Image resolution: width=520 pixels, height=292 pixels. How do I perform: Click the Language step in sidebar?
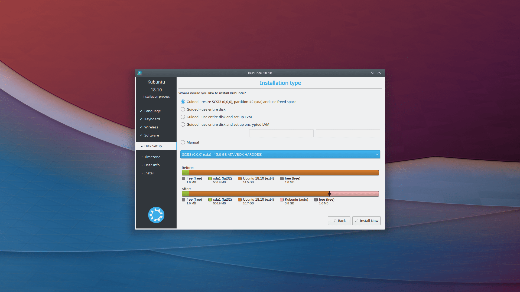[152, 111]
